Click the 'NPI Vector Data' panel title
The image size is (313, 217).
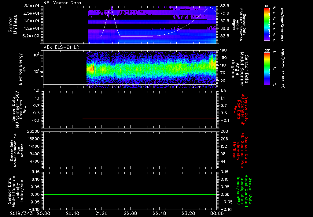pyautogui.click(x=62, y=3)
